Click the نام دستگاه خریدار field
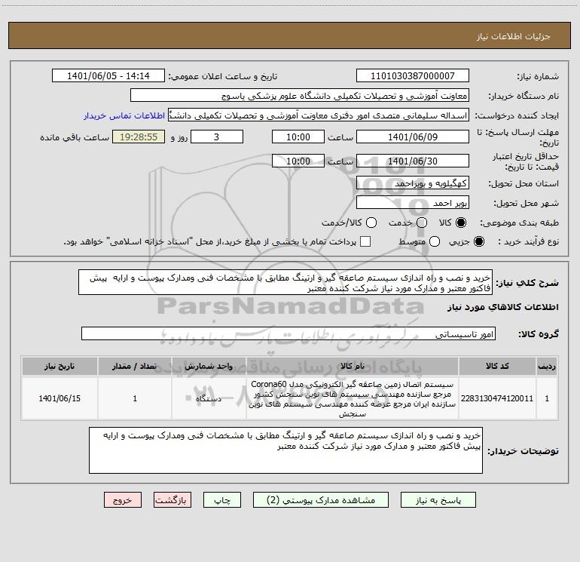 300,96
